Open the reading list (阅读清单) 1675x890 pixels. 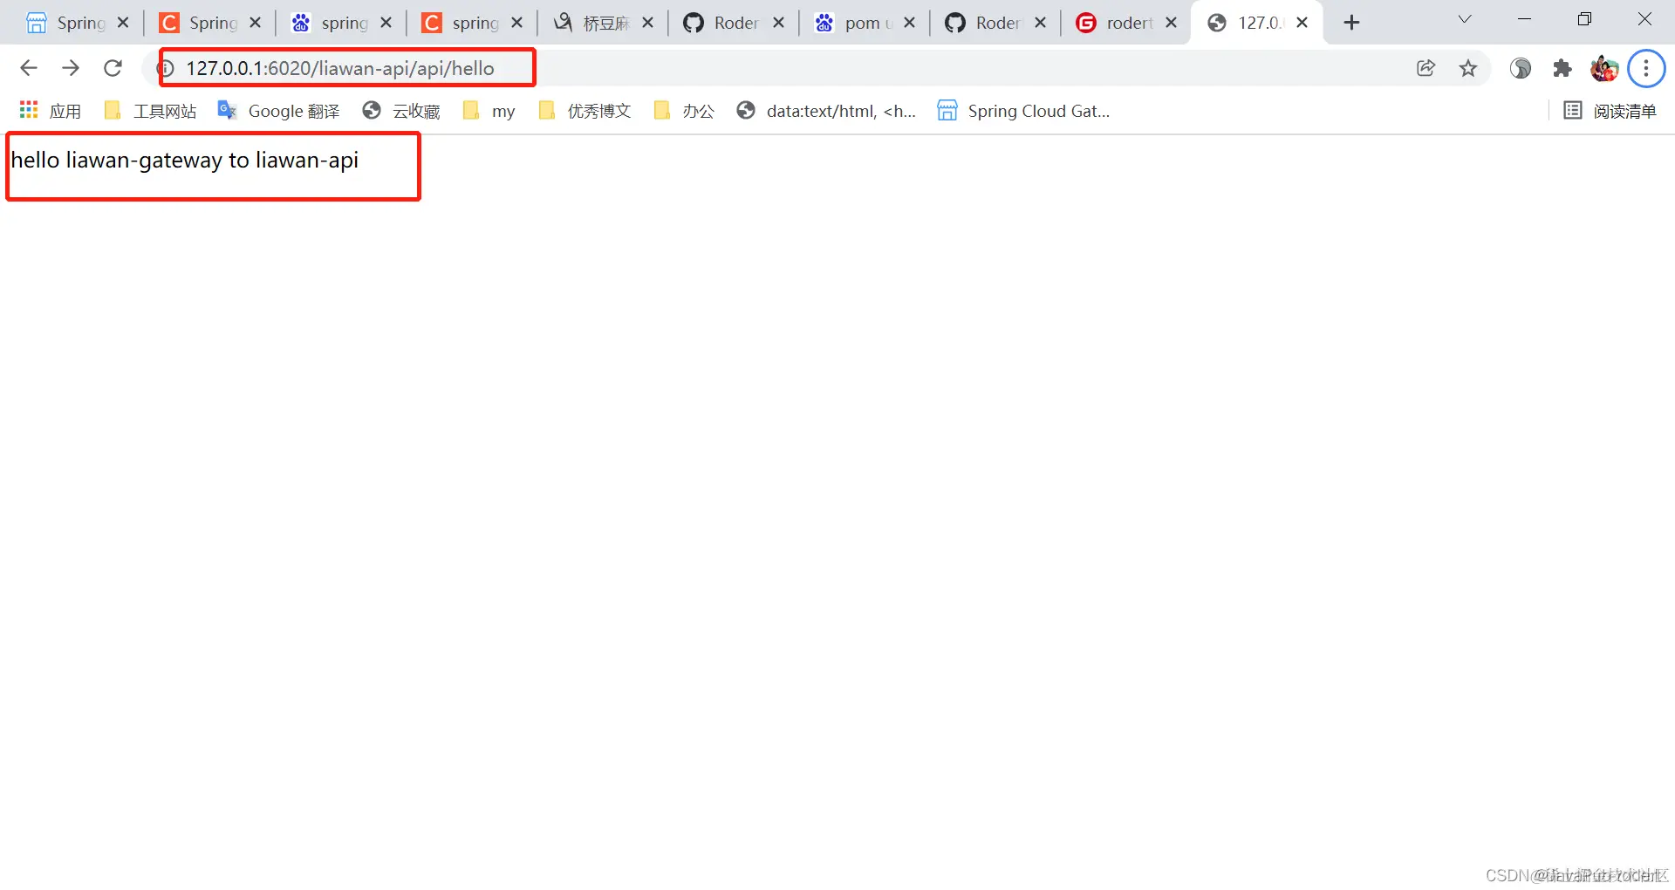click(x=1610, y=111)
